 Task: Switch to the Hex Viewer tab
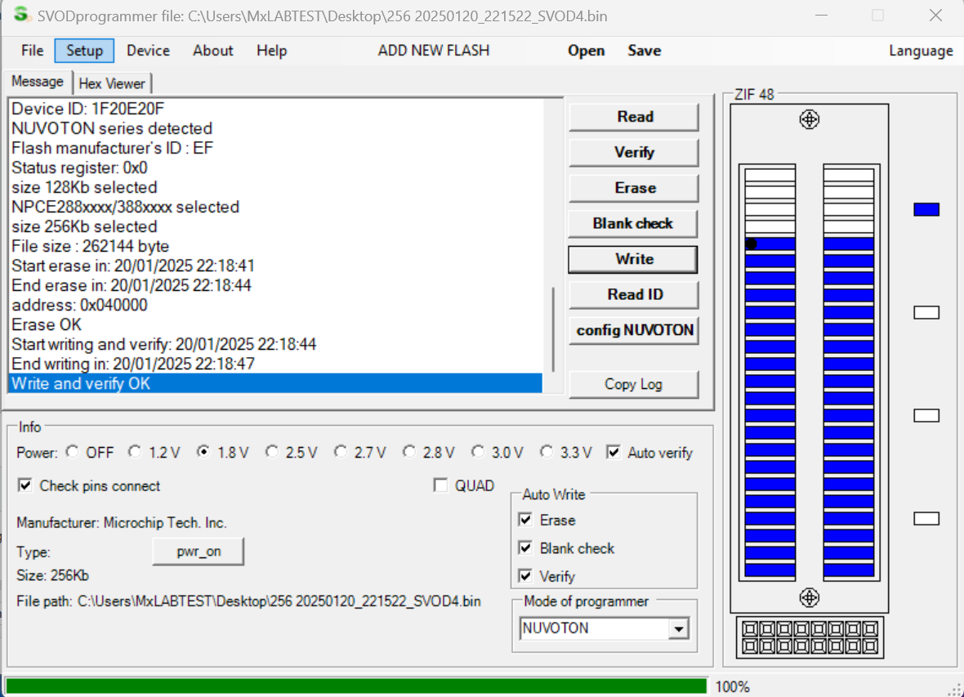point(112,83)
